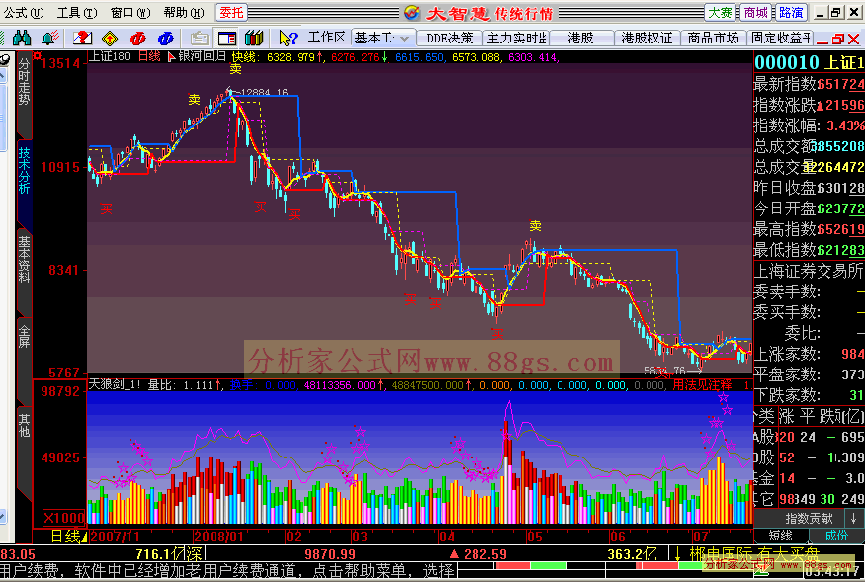Open the alarm bell alert icon

click(50, 38)
